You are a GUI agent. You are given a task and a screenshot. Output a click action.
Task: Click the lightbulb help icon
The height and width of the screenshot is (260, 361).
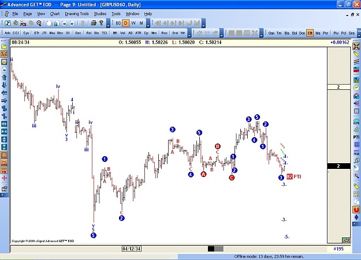[x=101, y=23]
